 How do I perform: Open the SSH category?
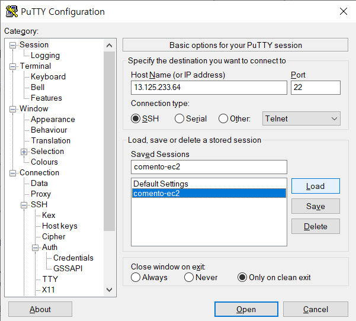39,205
